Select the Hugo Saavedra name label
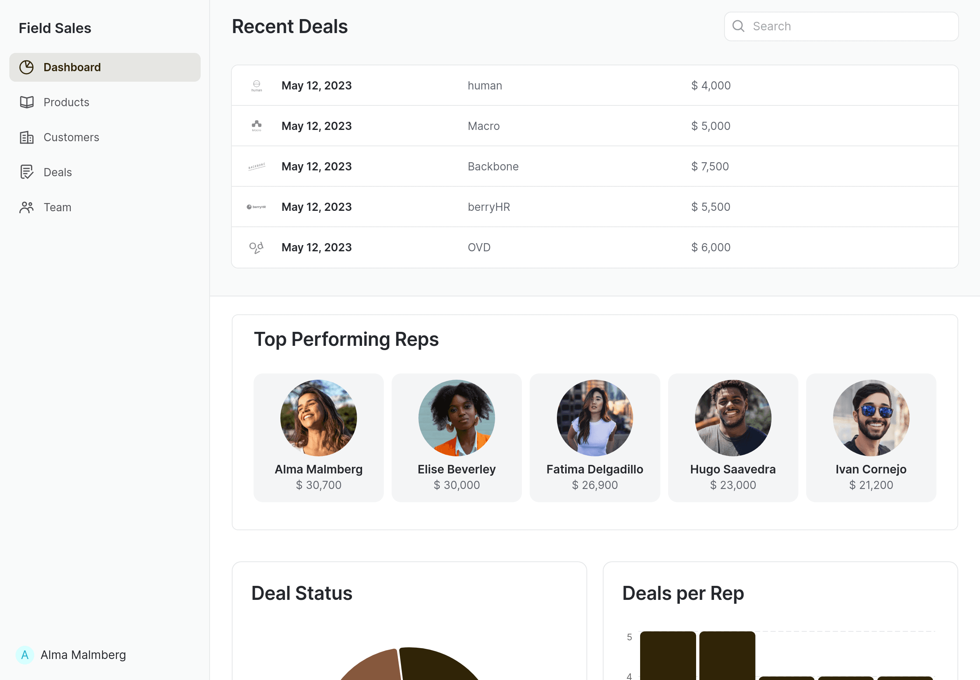The height and width of the screenshot is (680, 980). point(733,469)
